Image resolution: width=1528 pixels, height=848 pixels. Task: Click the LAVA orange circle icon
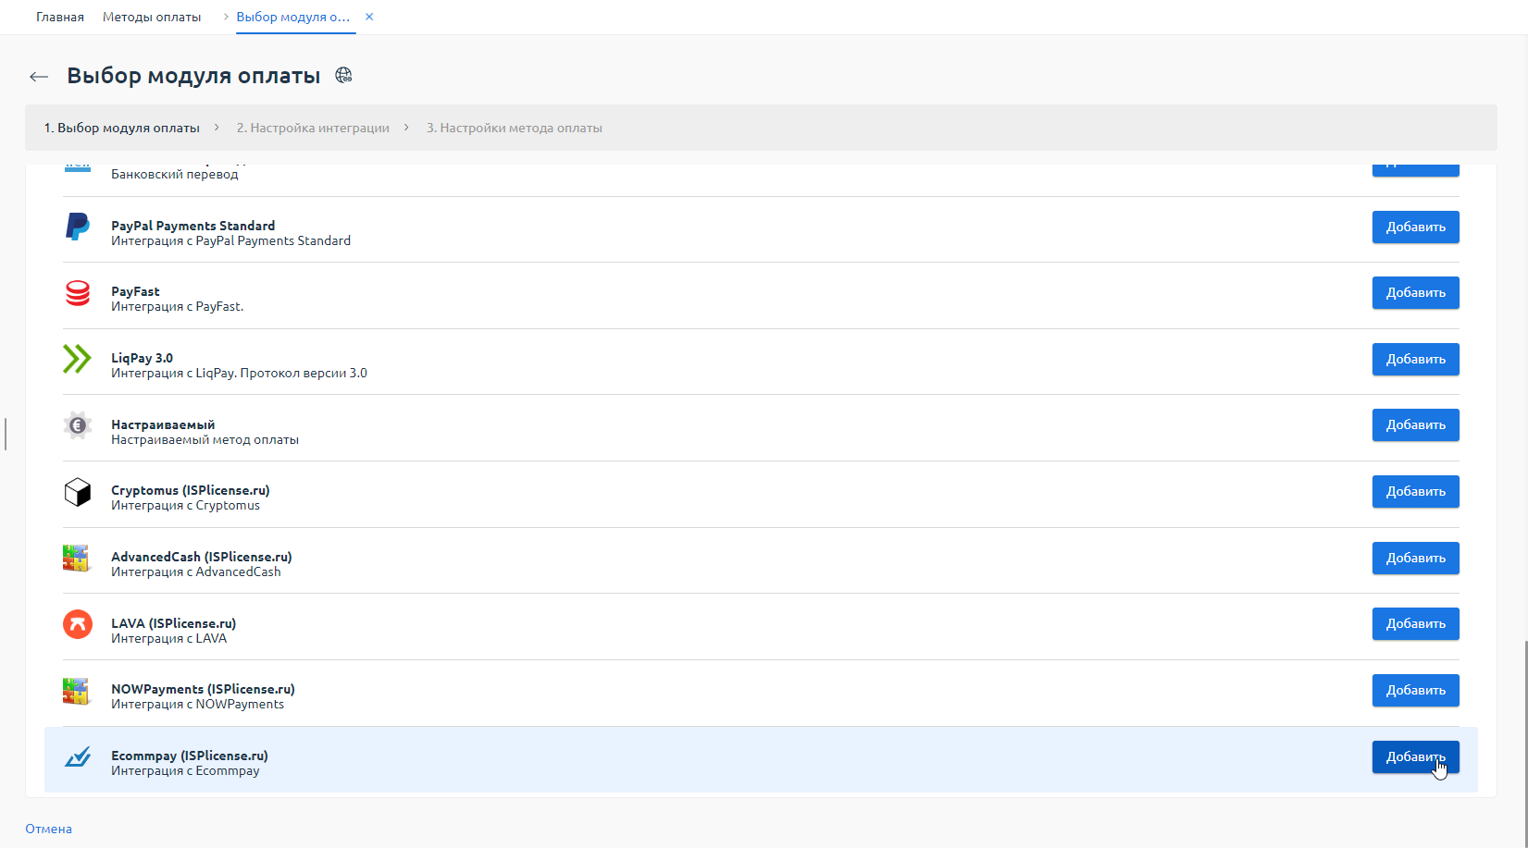78,624
